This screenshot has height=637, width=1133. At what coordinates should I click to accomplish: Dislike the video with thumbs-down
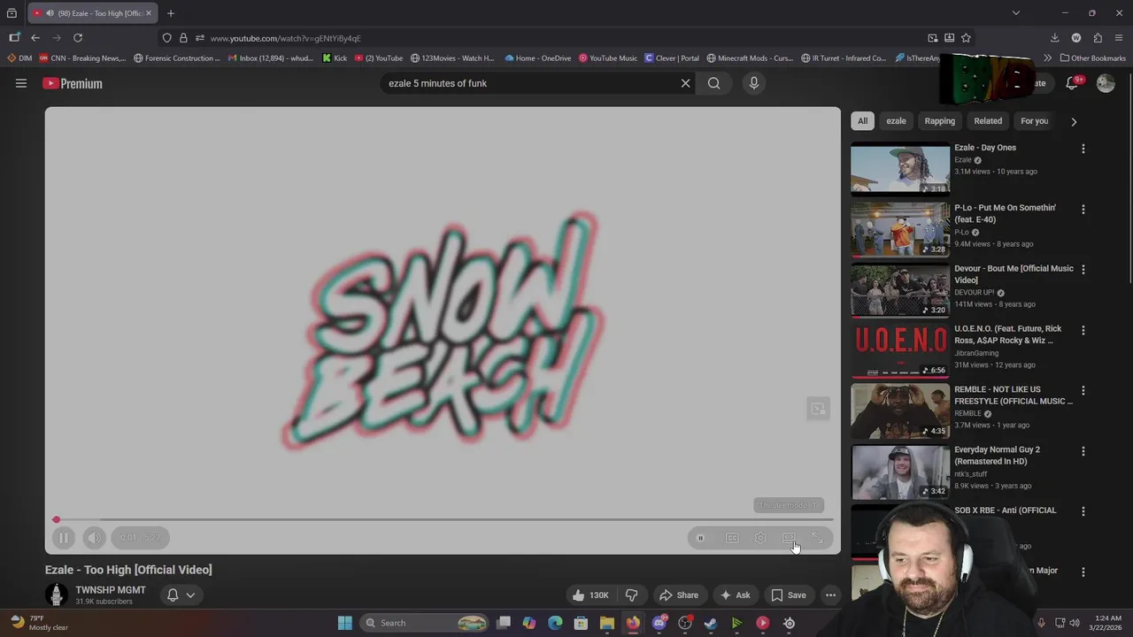click(x=632, y=595)
